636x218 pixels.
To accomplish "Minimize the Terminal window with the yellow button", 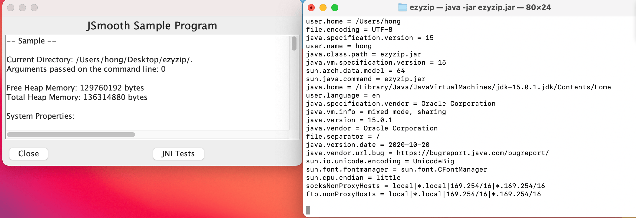I will click(323, 8).
